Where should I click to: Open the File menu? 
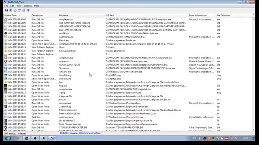tap(6, 6)
